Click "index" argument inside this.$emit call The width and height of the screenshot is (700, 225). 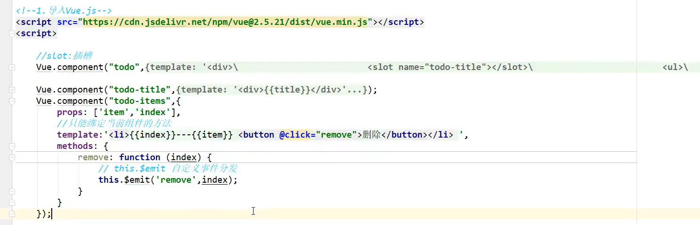(x=215, y=180)
